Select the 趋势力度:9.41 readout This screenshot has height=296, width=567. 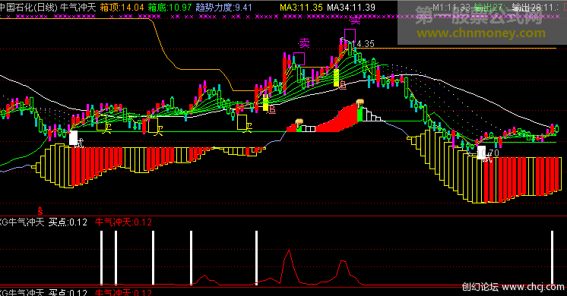(223, 8)
